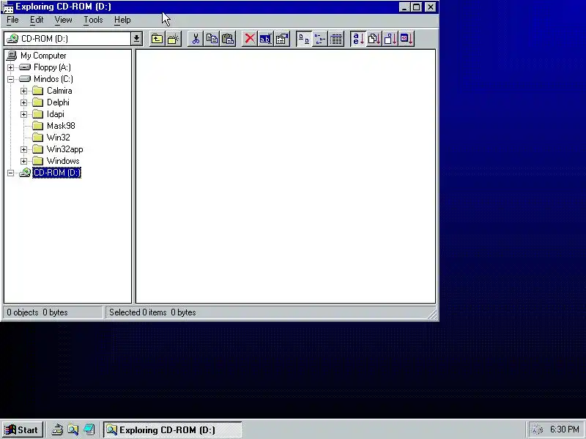Click the Win32 folder icon
This screenshot has height=439, width=586.
click(38, 138)
